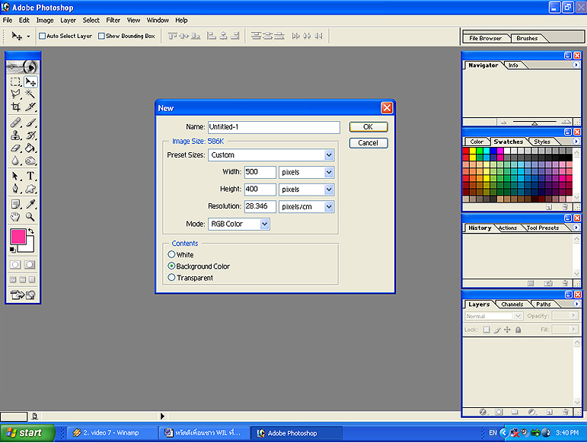
Task: Select the Zoom tool
Action: tap(30, 217)
